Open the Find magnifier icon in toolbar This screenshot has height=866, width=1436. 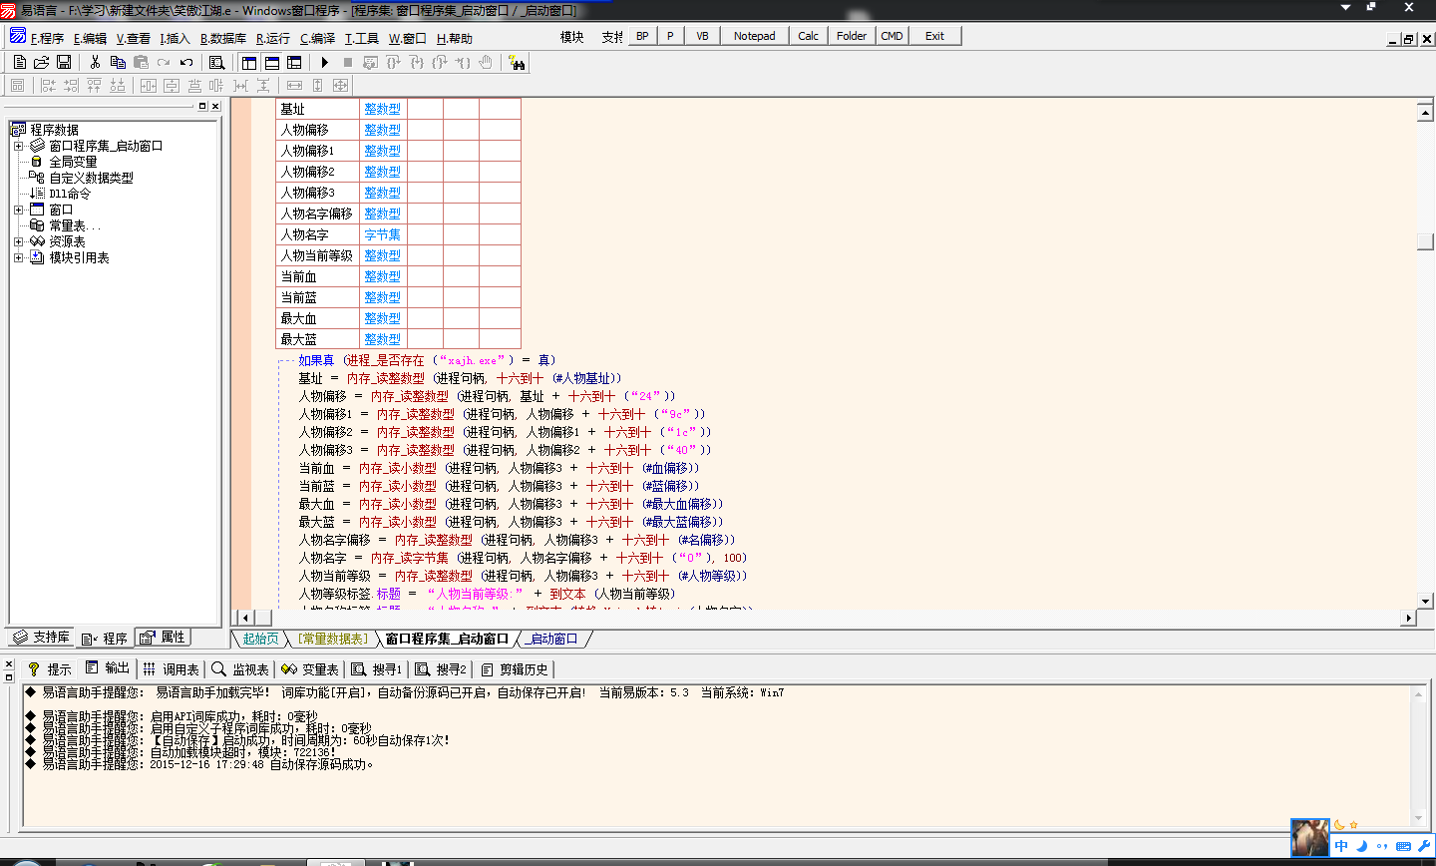pos(216,62)
